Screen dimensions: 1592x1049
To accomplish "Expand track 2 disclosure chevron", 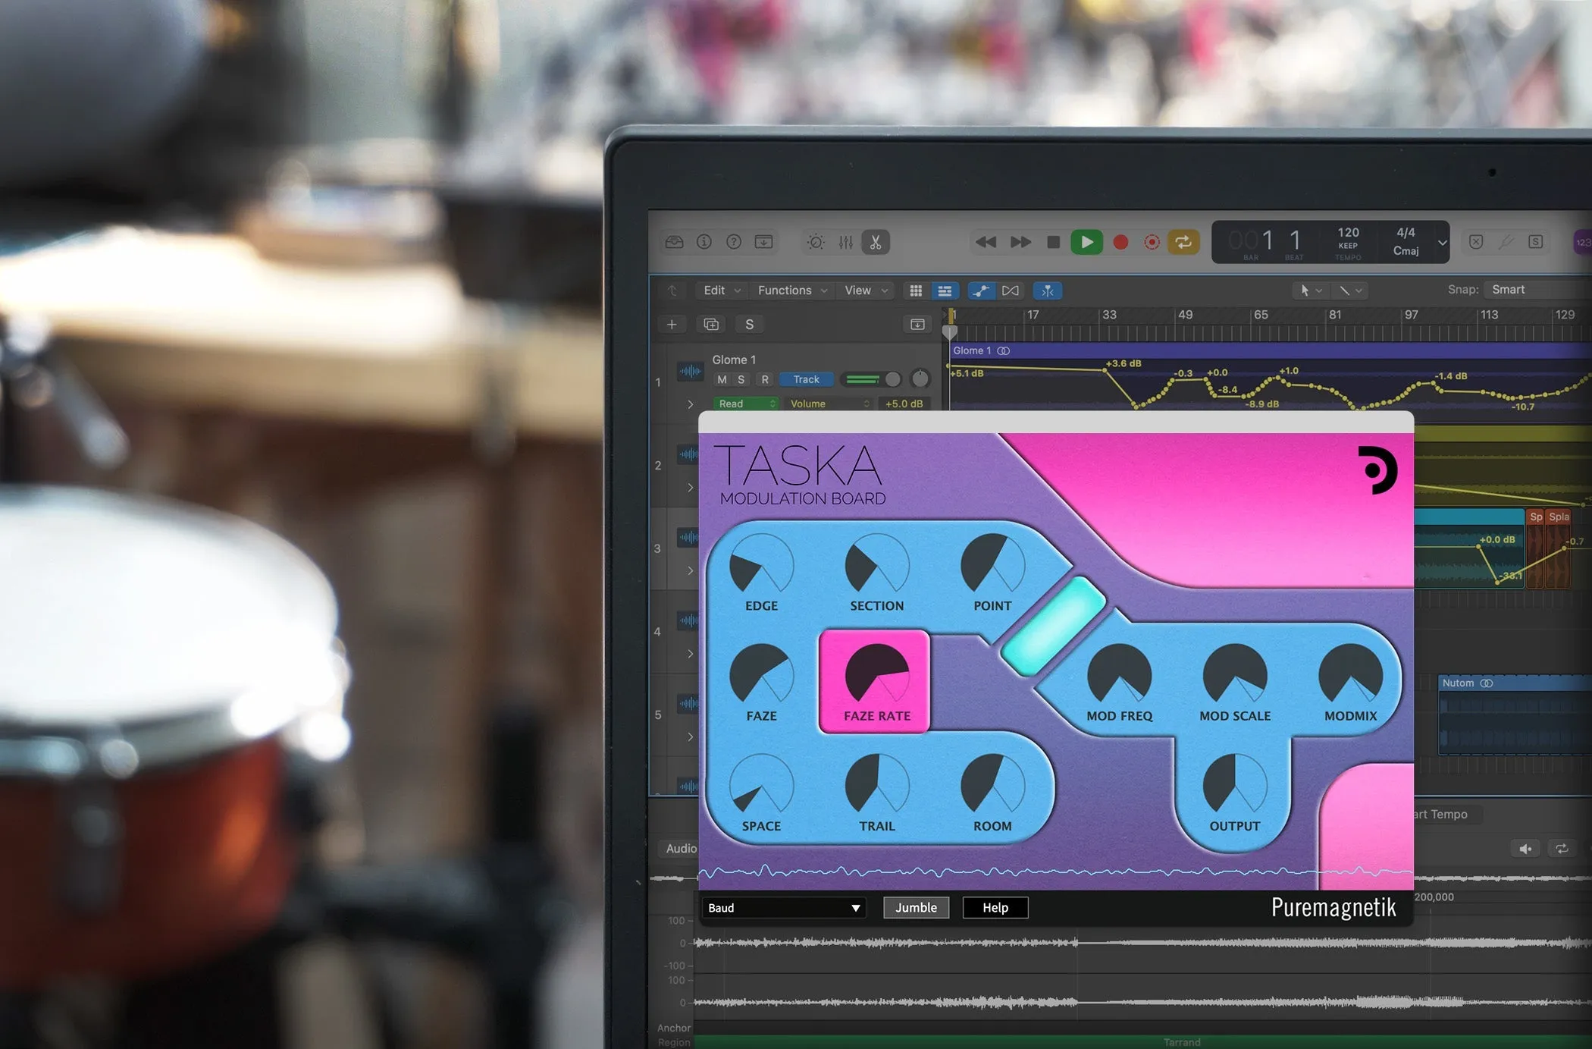I will coord(690,487).
